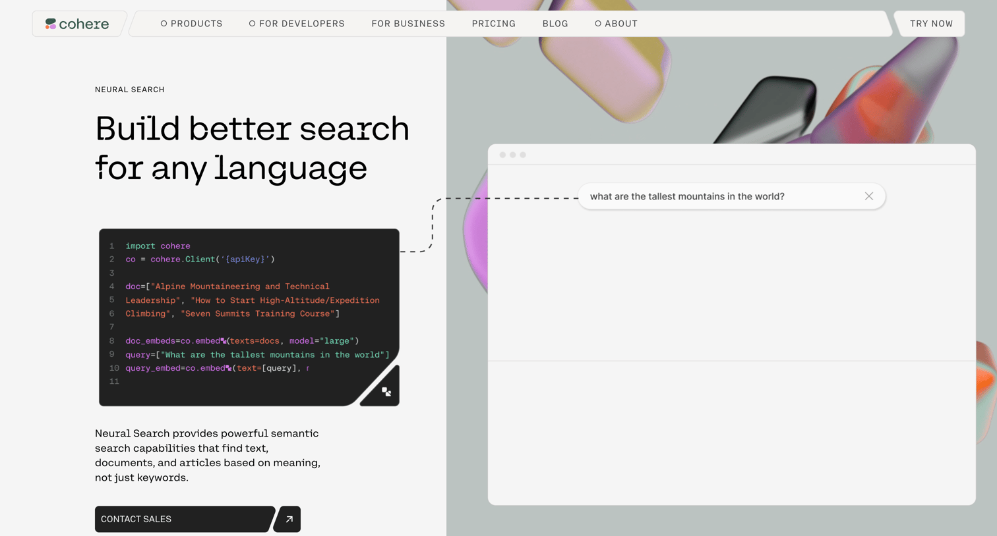Go to For Business page
Image resolution: width=997 pixels, height=536 pixels.
[x=408, y=24]
